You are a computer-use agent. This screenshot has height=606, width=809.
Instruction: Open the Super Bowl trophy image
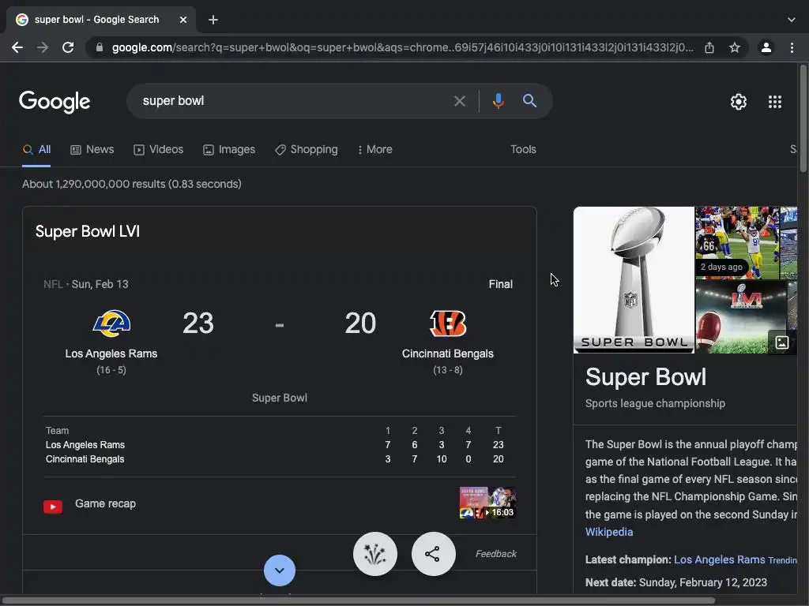pos(634,280)
